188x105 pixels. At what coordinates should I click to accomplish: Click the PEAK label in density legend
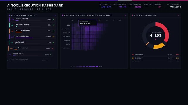101,66
